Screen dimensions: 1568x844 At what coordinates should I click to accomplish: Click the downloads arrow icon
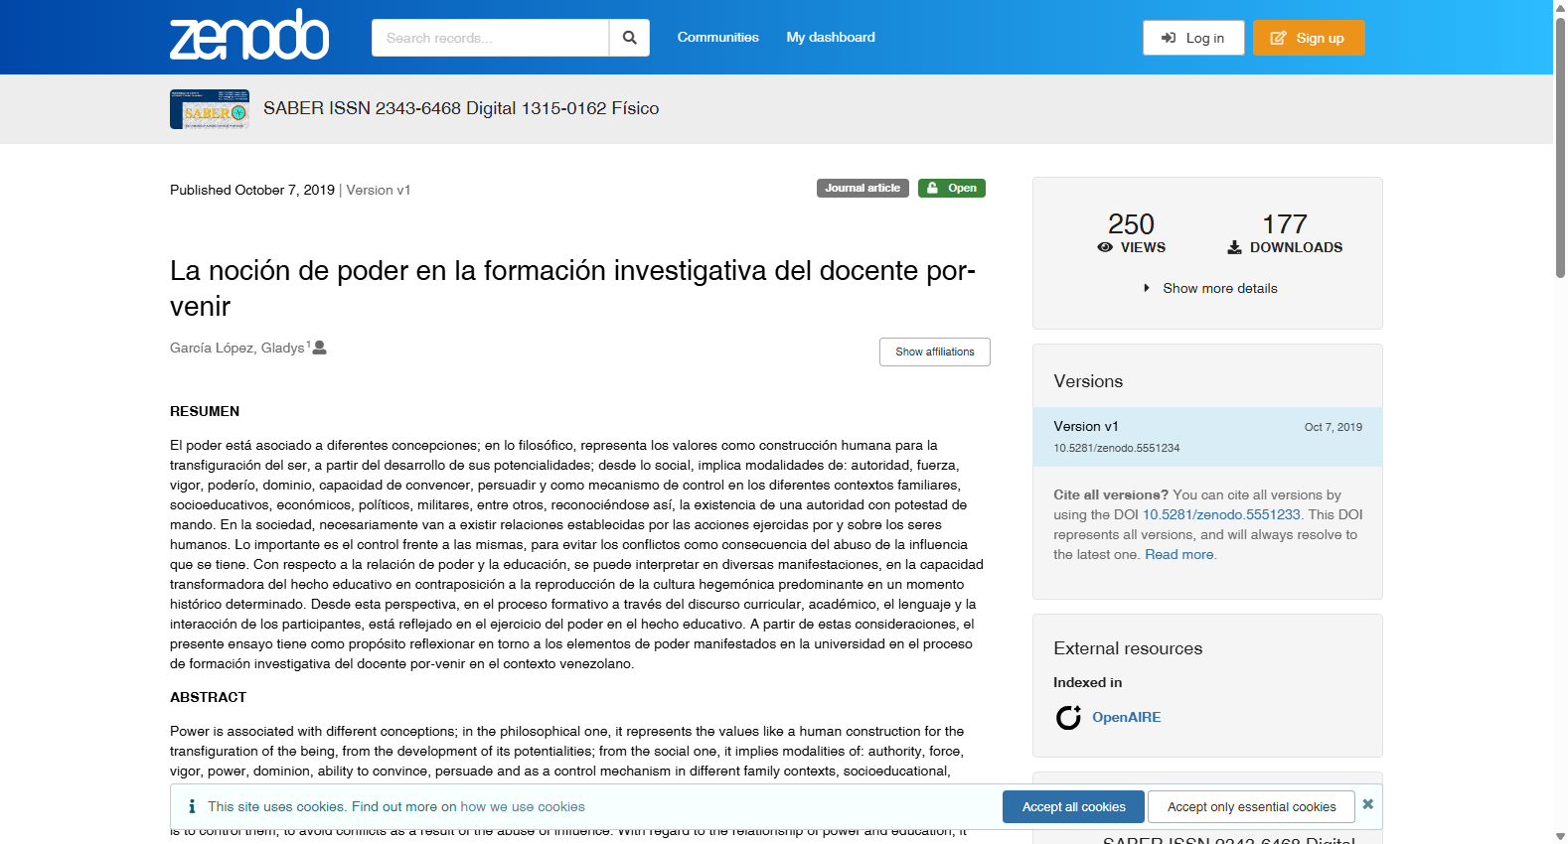[x=1234, y=247]
